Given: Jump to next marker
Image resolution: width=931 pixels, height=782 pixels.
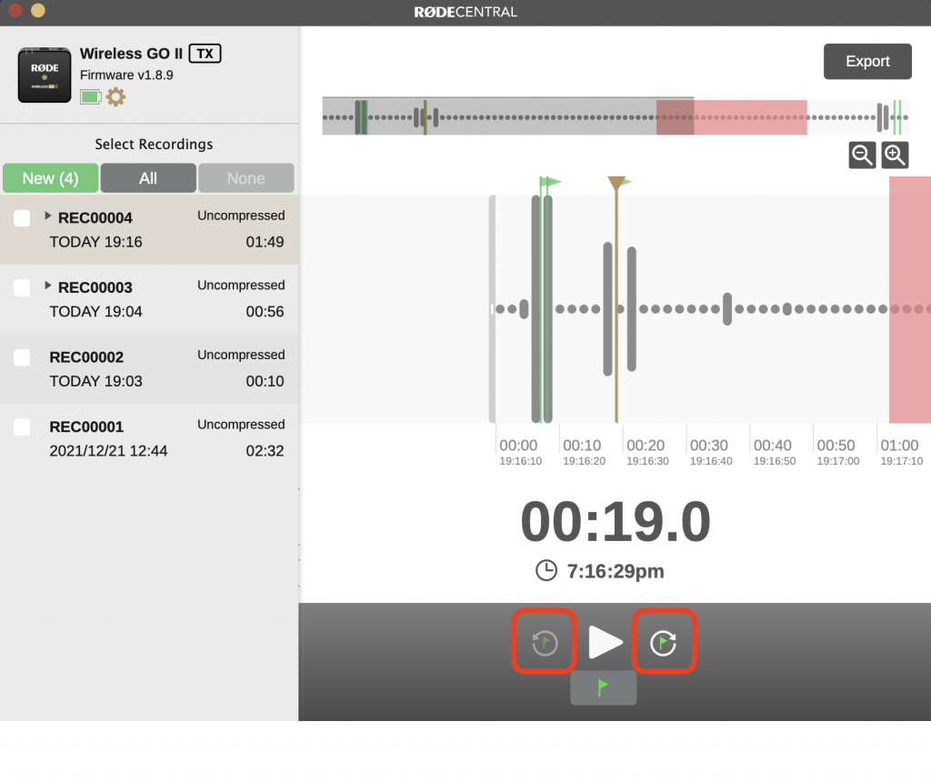Looking at the screenshot, I should point(663,642).
